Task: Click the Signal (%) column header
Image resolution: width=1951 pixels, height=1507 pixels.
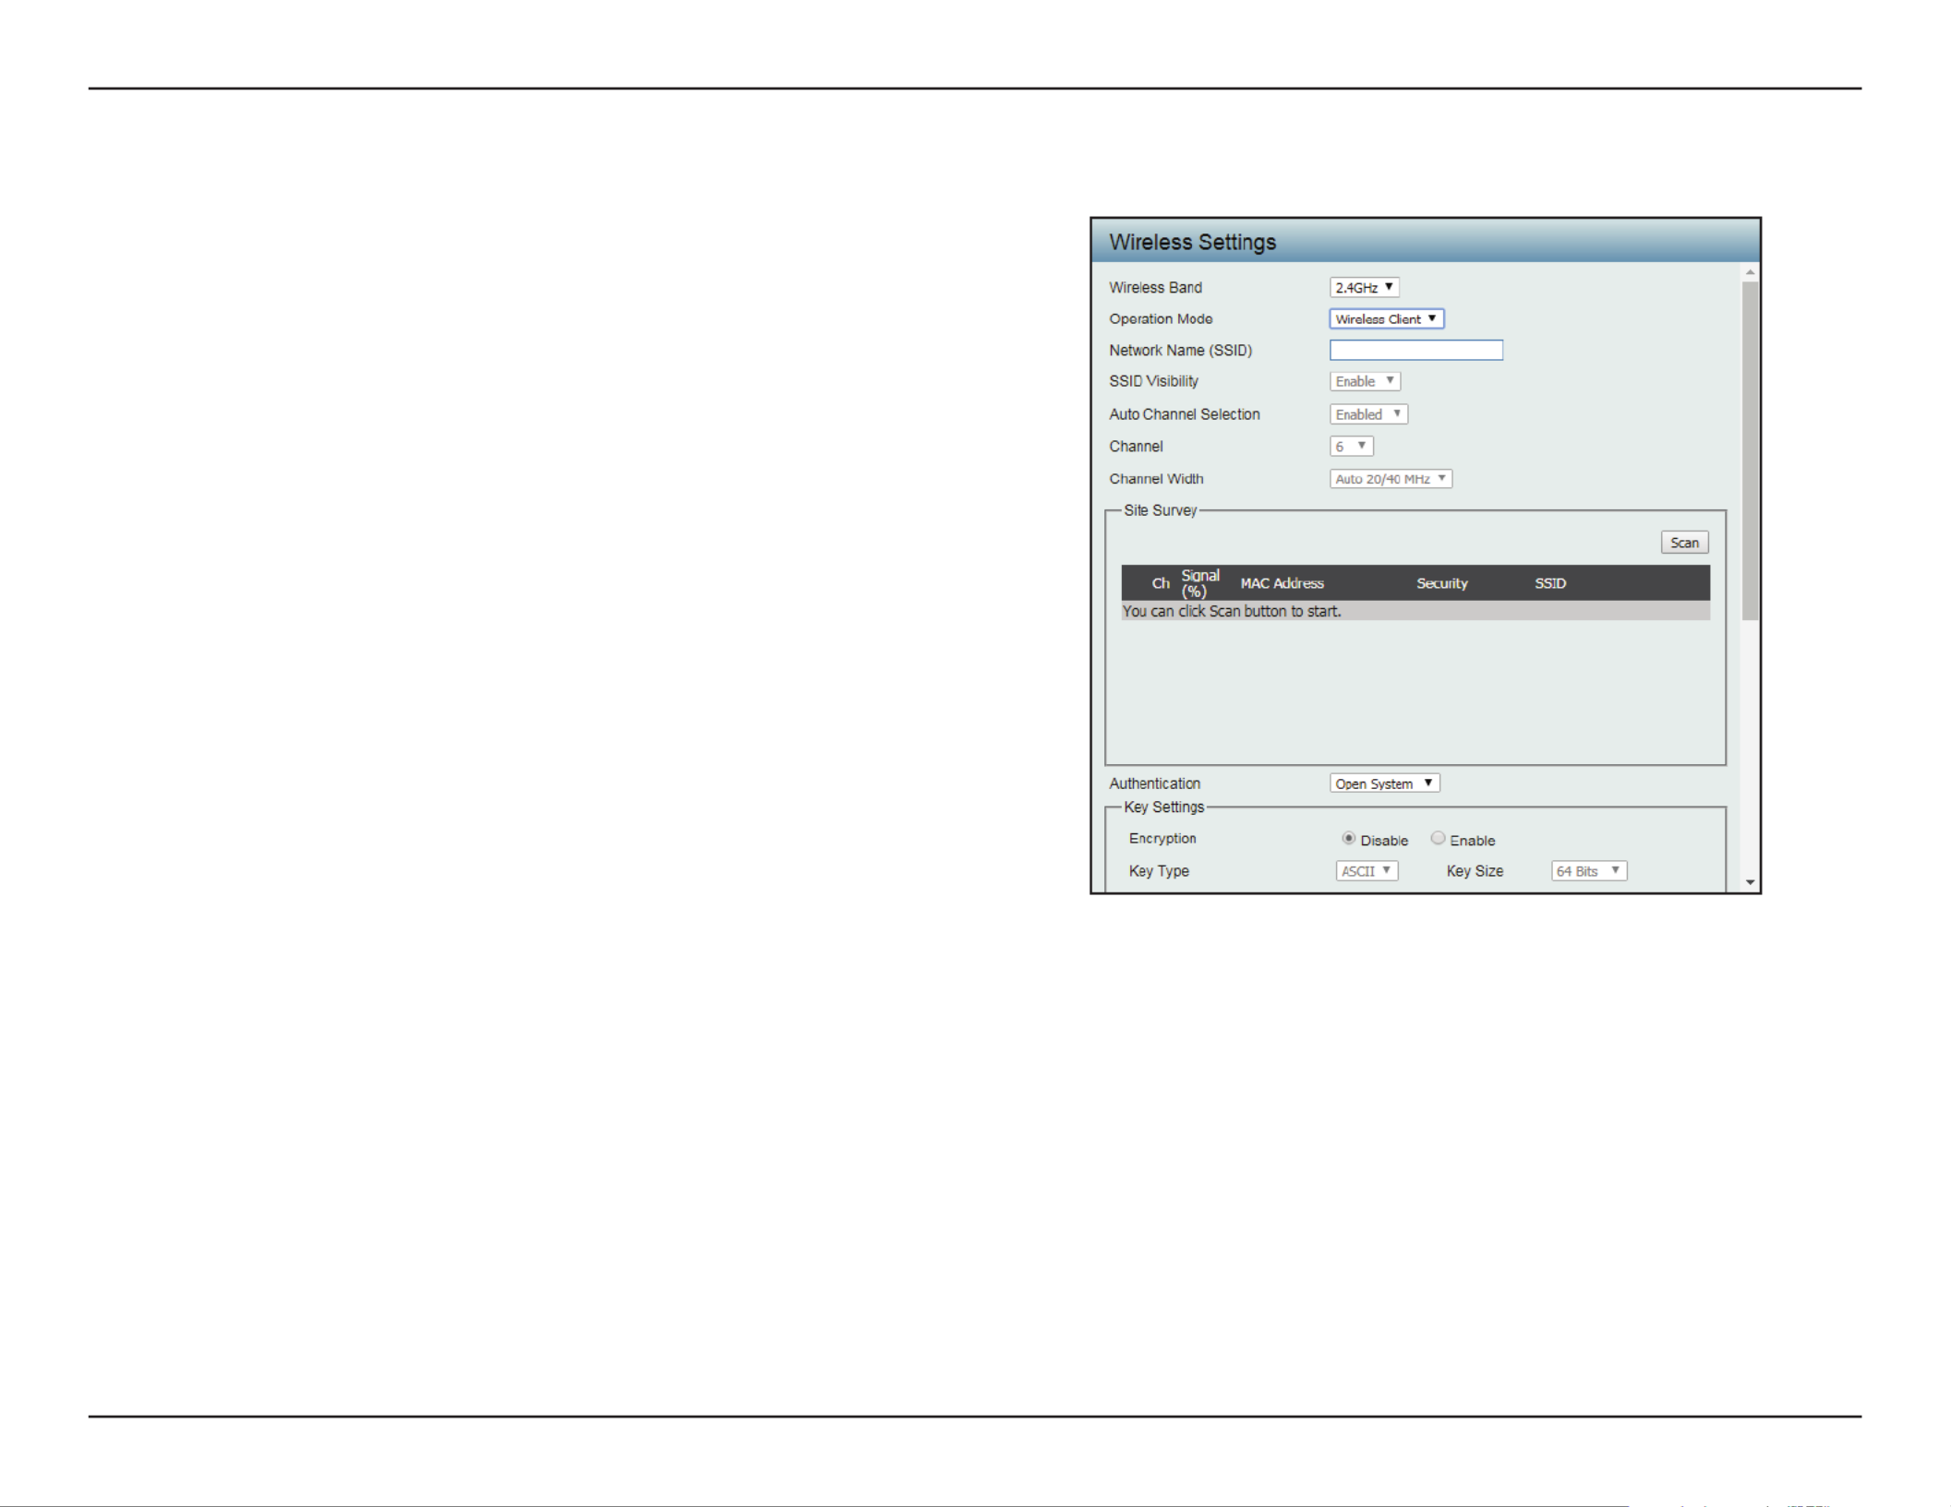Action: pyautogui.click(x=1199, y=583)
